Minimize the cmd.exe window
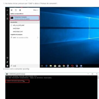Image resolution: width=99 pixels, height=99 pixels. click(x=88, y=74)
